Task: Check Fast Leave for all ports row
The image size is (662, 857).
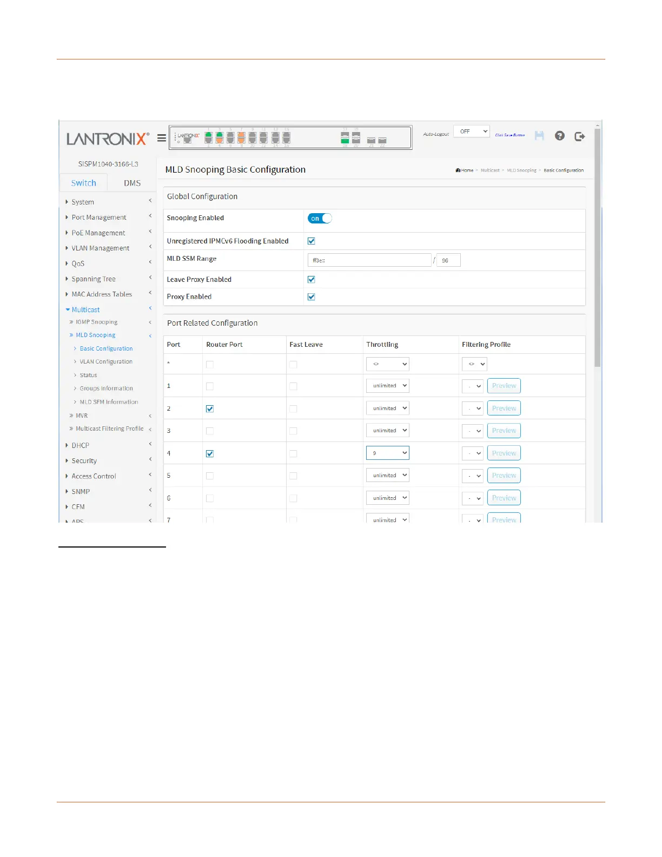Action: pos(293,365)
